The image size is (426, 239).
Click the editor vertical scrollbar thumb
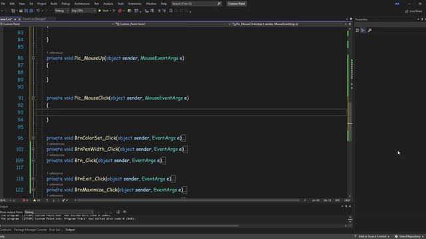(x=349, y=121)
